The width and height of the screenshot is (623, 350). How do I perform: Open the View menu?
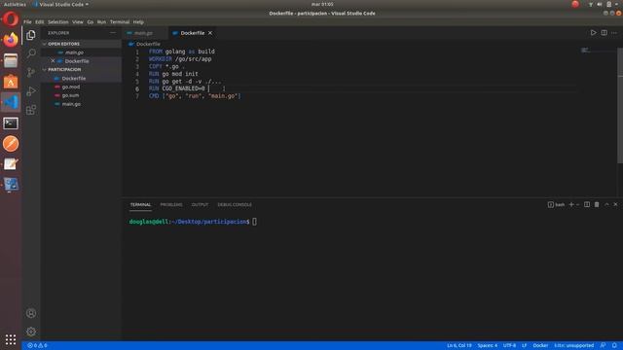pyautogui.click(x=78, y=21)
